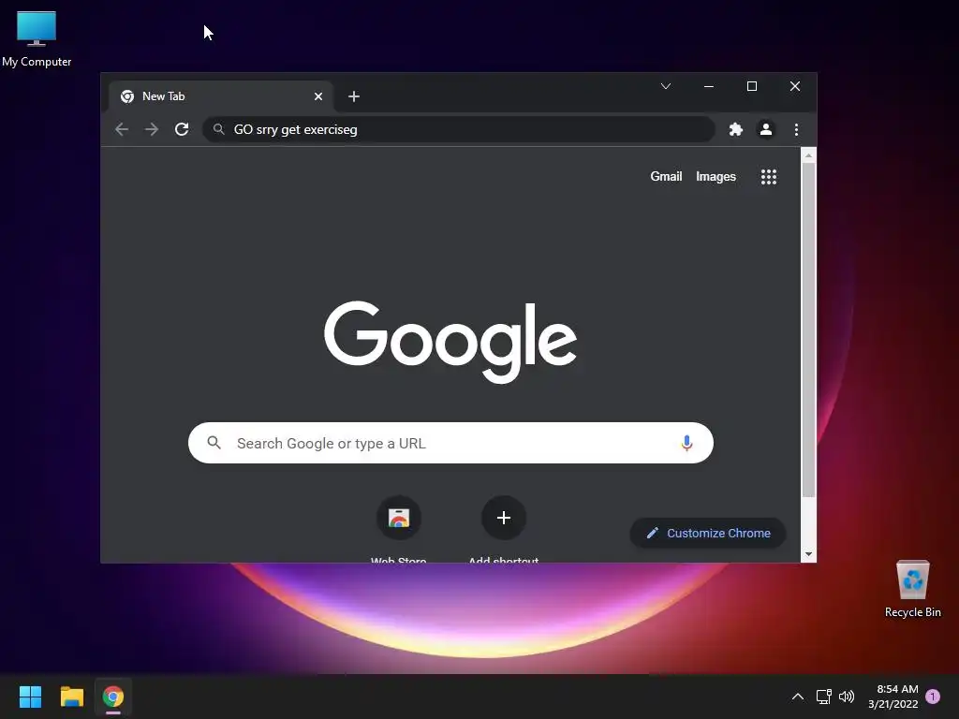The image size is (959, 719).
Task: Open the Gmail link
Action: click(666, 177)
